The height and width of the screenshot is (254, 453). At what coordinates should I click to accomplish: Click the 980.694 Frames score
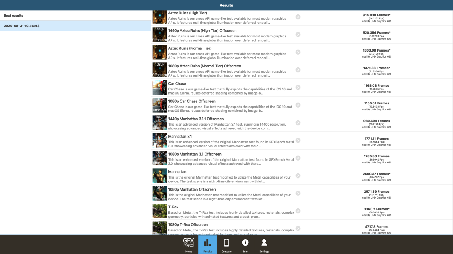(377, 121)
